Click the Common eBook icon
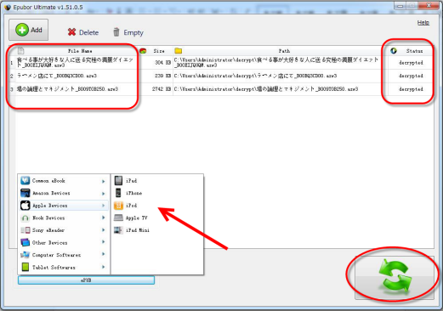 coord(26,180)
